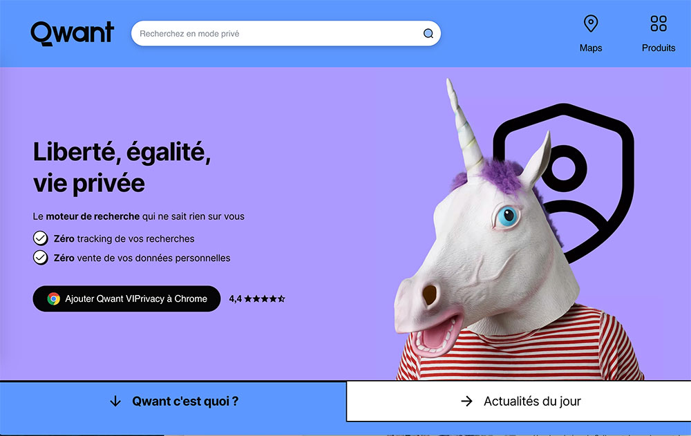The height and width of the screenshot is (436, 691).
Task: Click the Maps label
Action: click(591, 48)
